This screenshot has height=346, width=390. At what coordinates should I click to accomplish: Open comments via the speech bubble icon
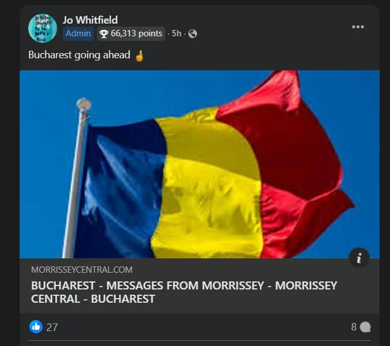pyautogui.click(x=365, y=327)
